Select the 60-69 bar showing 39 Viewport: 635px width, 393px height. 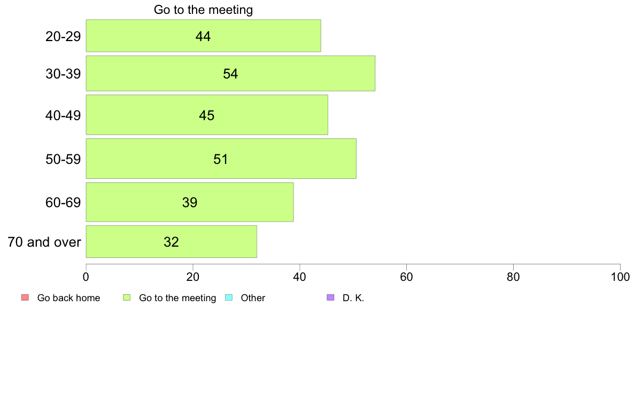click(190, 202)
